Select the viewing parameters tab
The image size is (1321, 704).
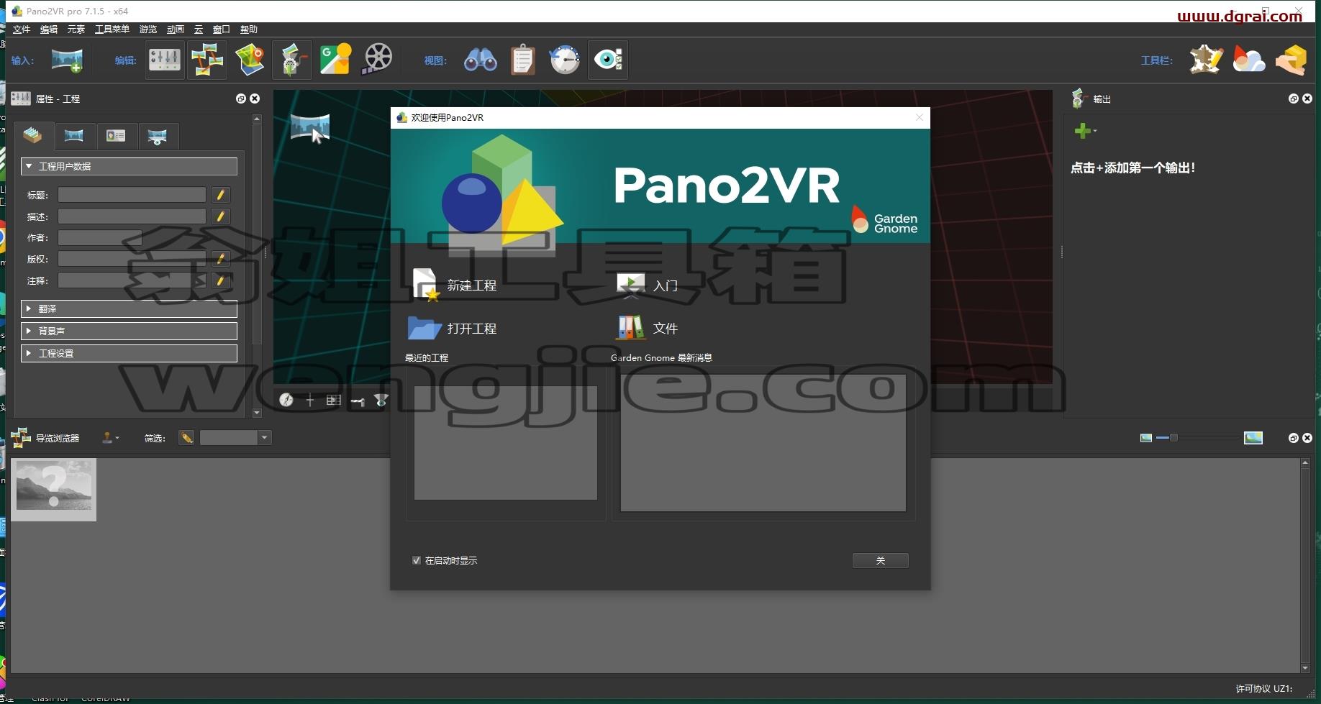[158, 136]
